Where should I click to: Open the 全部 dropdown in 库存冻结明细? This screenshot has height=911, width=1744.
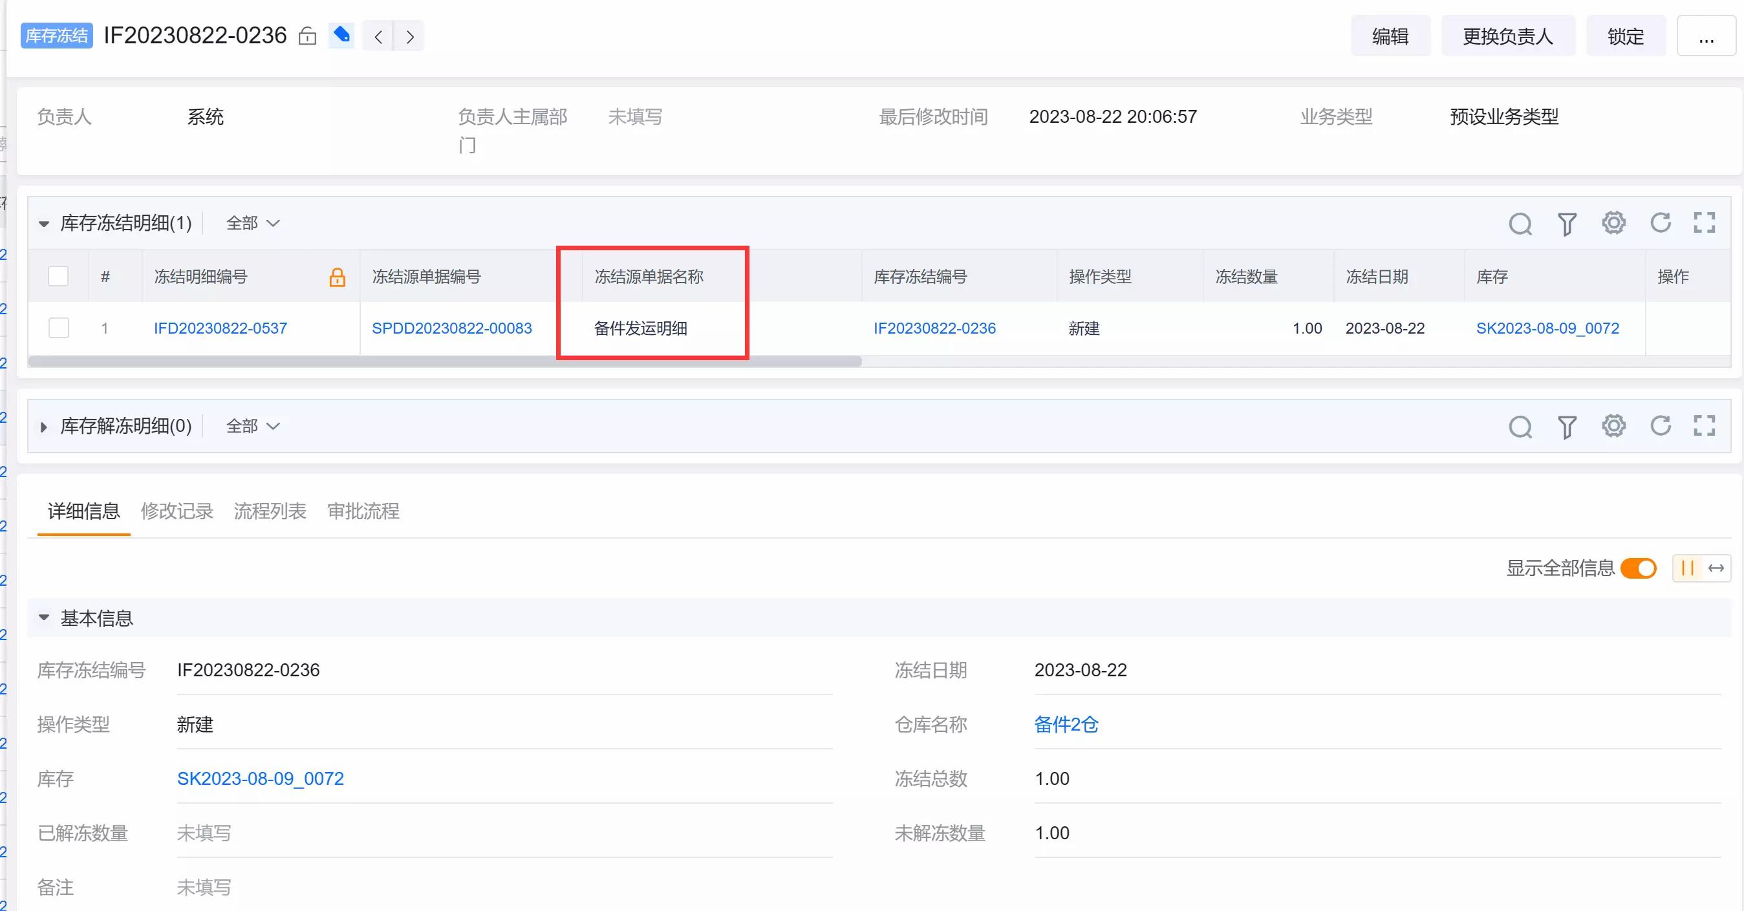[253, 222]
